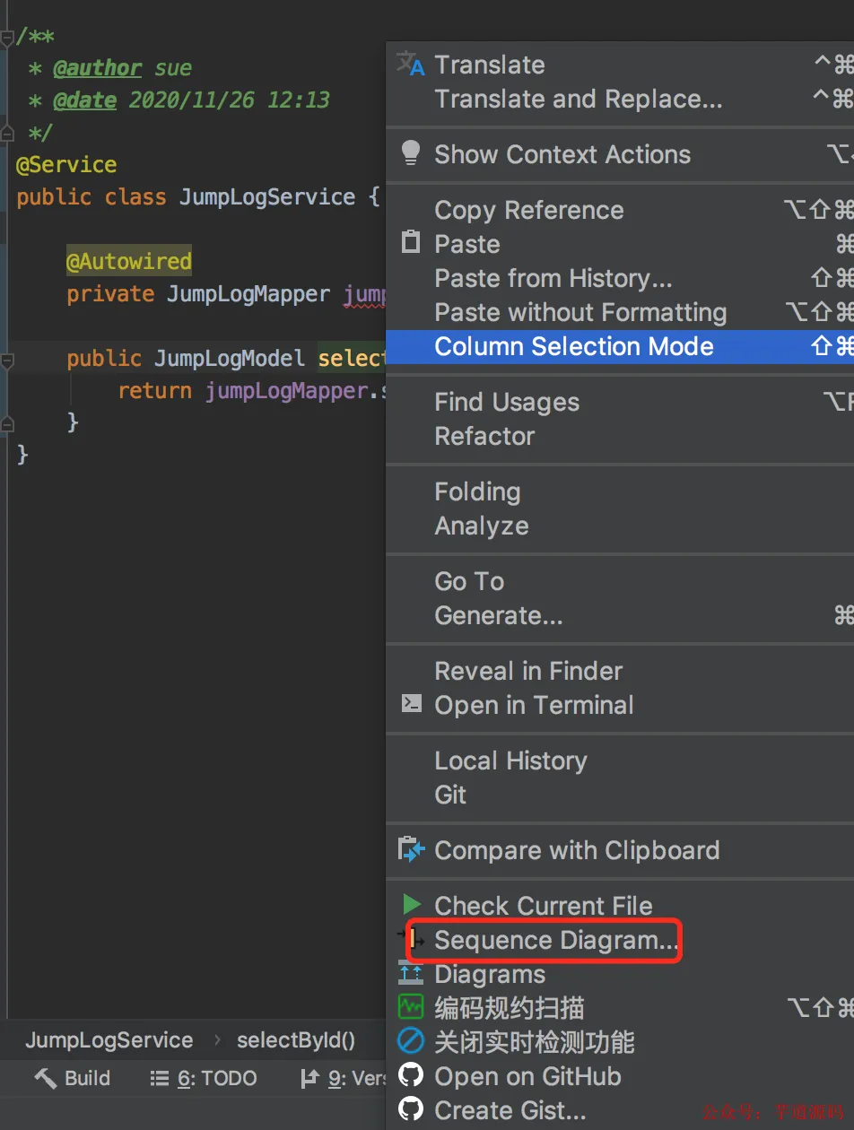The image size is (854, 1130).
Task: Click the @Autowired annotation
Action: [129, 261]
